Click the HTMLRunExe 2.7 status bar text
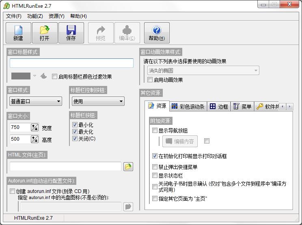This screenshot has width=302, height=225. [33, 218]
